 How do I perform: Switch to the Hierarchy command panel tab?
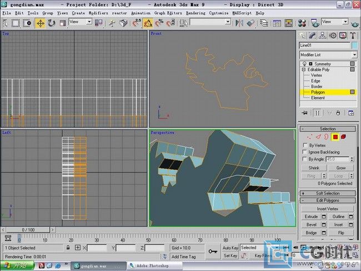click(323, 36)
